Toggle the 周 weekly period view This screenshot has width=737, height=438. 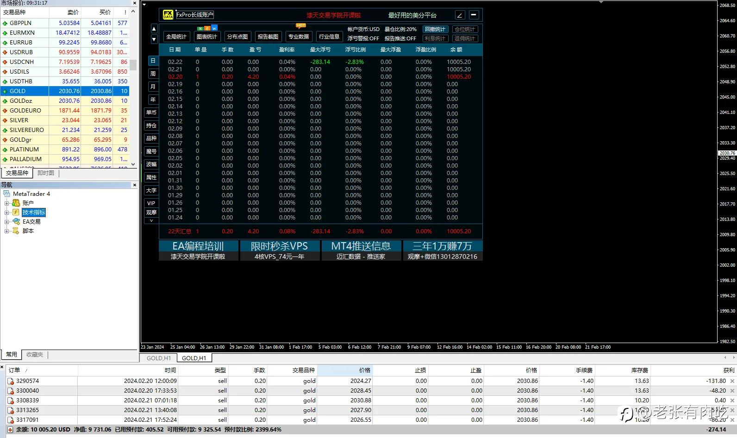click(153, 74)
